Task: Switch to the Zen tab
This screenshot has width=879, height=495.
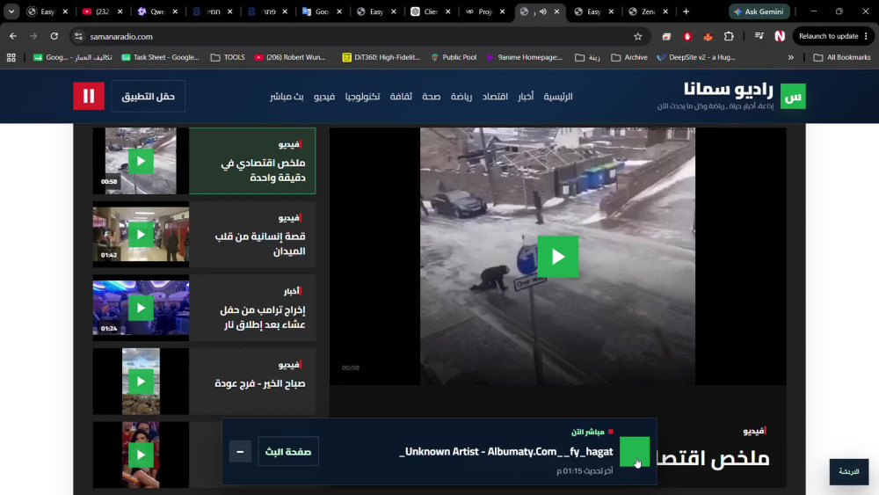Action: pyautogui.click(x=648, y=11)
